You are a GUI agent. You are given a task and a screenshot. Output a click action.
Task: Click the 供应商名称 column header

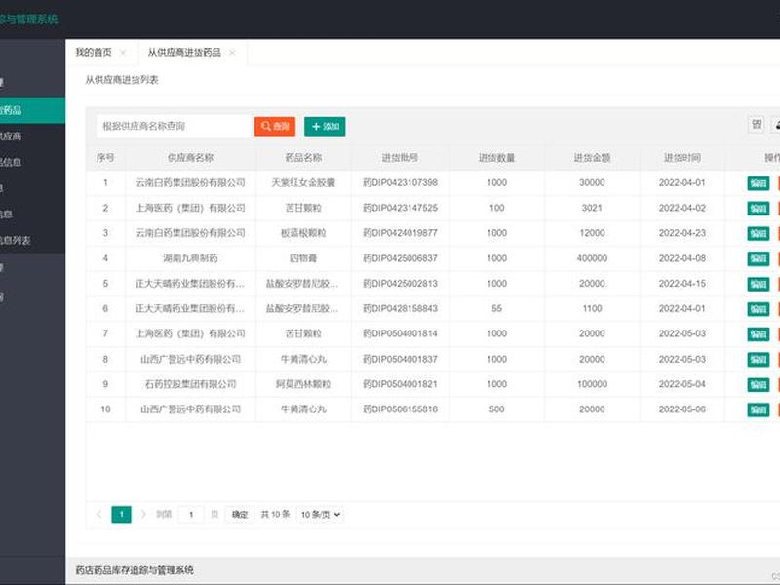pyautogui.click(x=190, y=158)
